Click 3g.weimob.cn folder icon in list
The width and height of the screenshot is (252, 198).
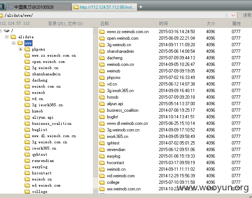click(x=102, y=45)
